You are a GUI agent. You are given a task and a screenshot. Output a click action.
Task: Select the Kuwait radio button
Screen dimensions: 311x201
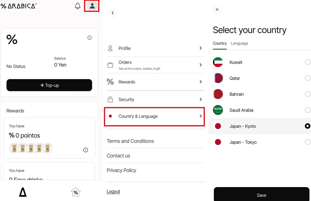tap(307, 62)
